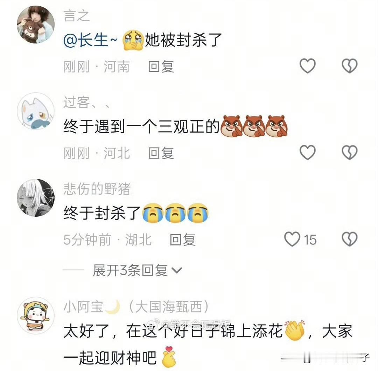
Task: Open the username 小阿宝 (大国海甄西)
Action: pyautogui.click(x=136, y=307)
